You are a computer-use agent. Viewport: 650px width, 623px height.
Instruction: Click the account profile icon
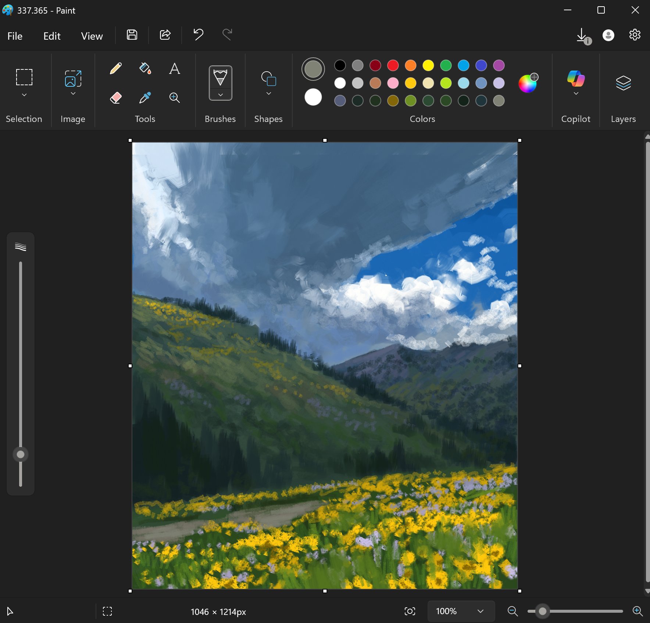608,35
